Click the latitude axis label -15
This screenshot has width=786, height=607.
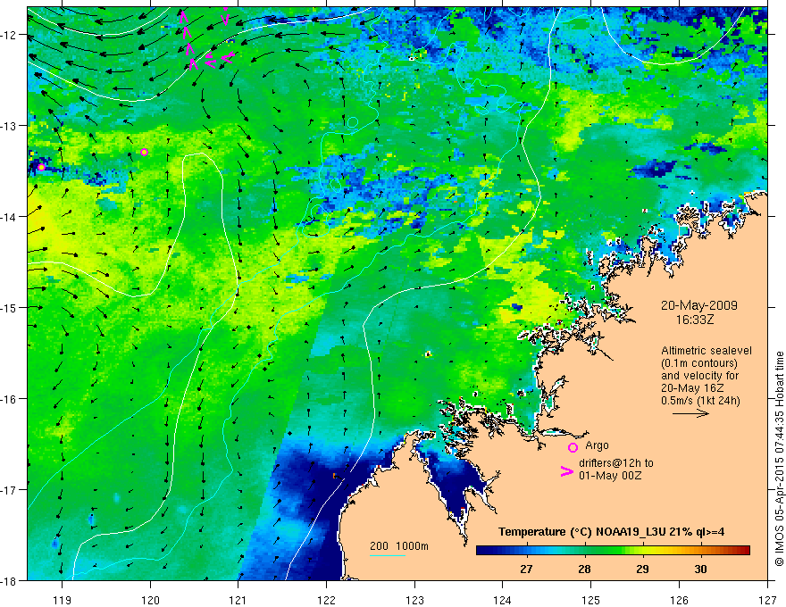tap(10, 308)
